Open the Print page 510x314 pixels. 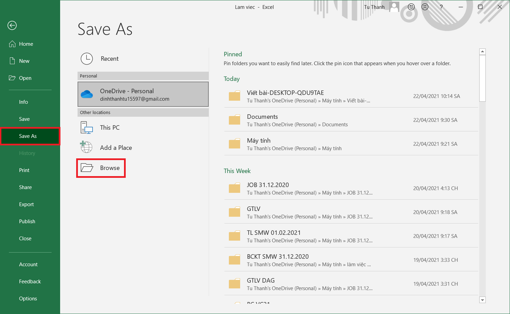pos(24,170)
